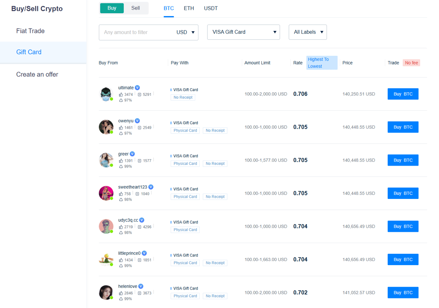The width and height of the screenshot is (439, 308).
Task: Toggle the Highest To Lowest rate sort
Action: [x=322, y=63]
